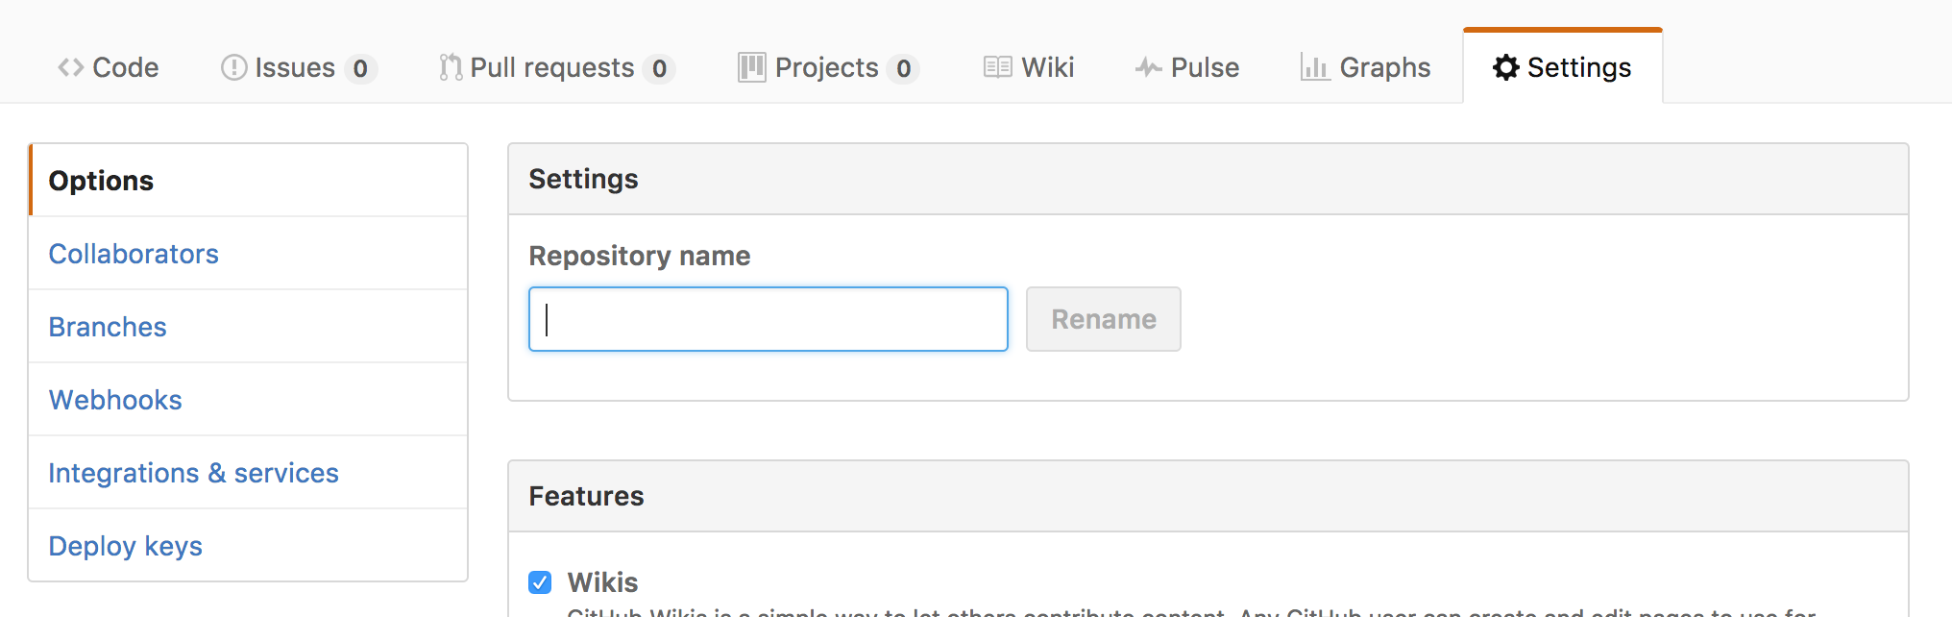Click the Pull requests count badge
This screenshot has height=617, width=1952.
click(x=659, y=68)
